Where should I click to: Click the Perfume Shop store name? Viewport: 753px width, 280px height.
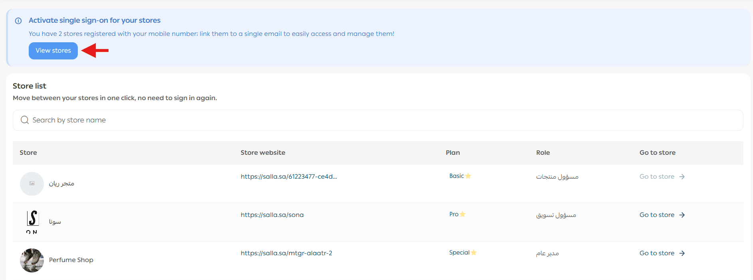pos(71,260)
